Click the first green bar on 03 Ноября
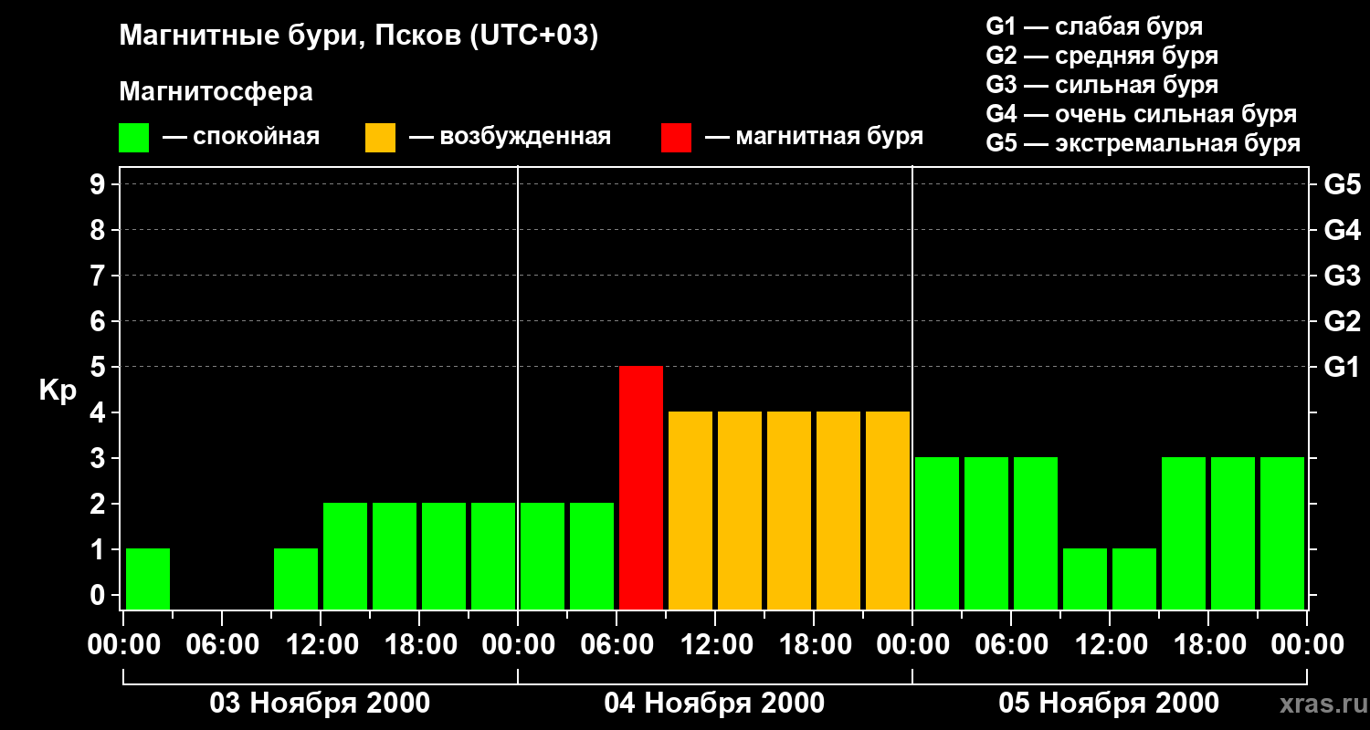The height and width of the screenshot is (730, 1370). (148, 579)
